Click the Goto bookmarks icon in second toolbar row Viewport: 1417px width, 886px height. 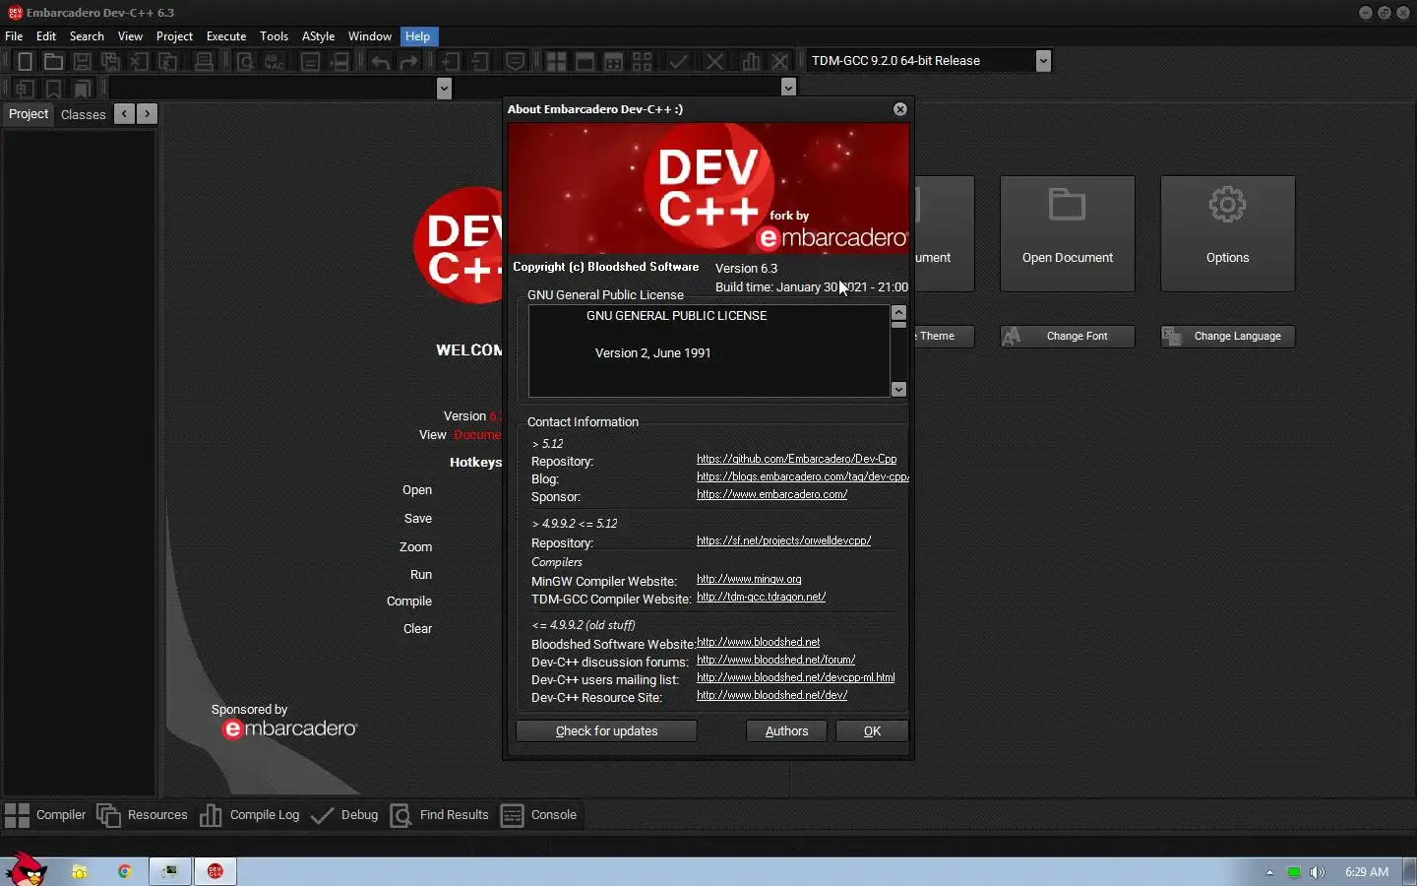tap(83, 89)
